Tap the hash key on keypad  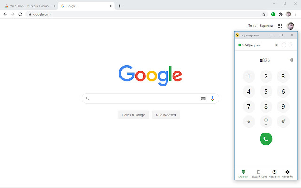[283, 122]
